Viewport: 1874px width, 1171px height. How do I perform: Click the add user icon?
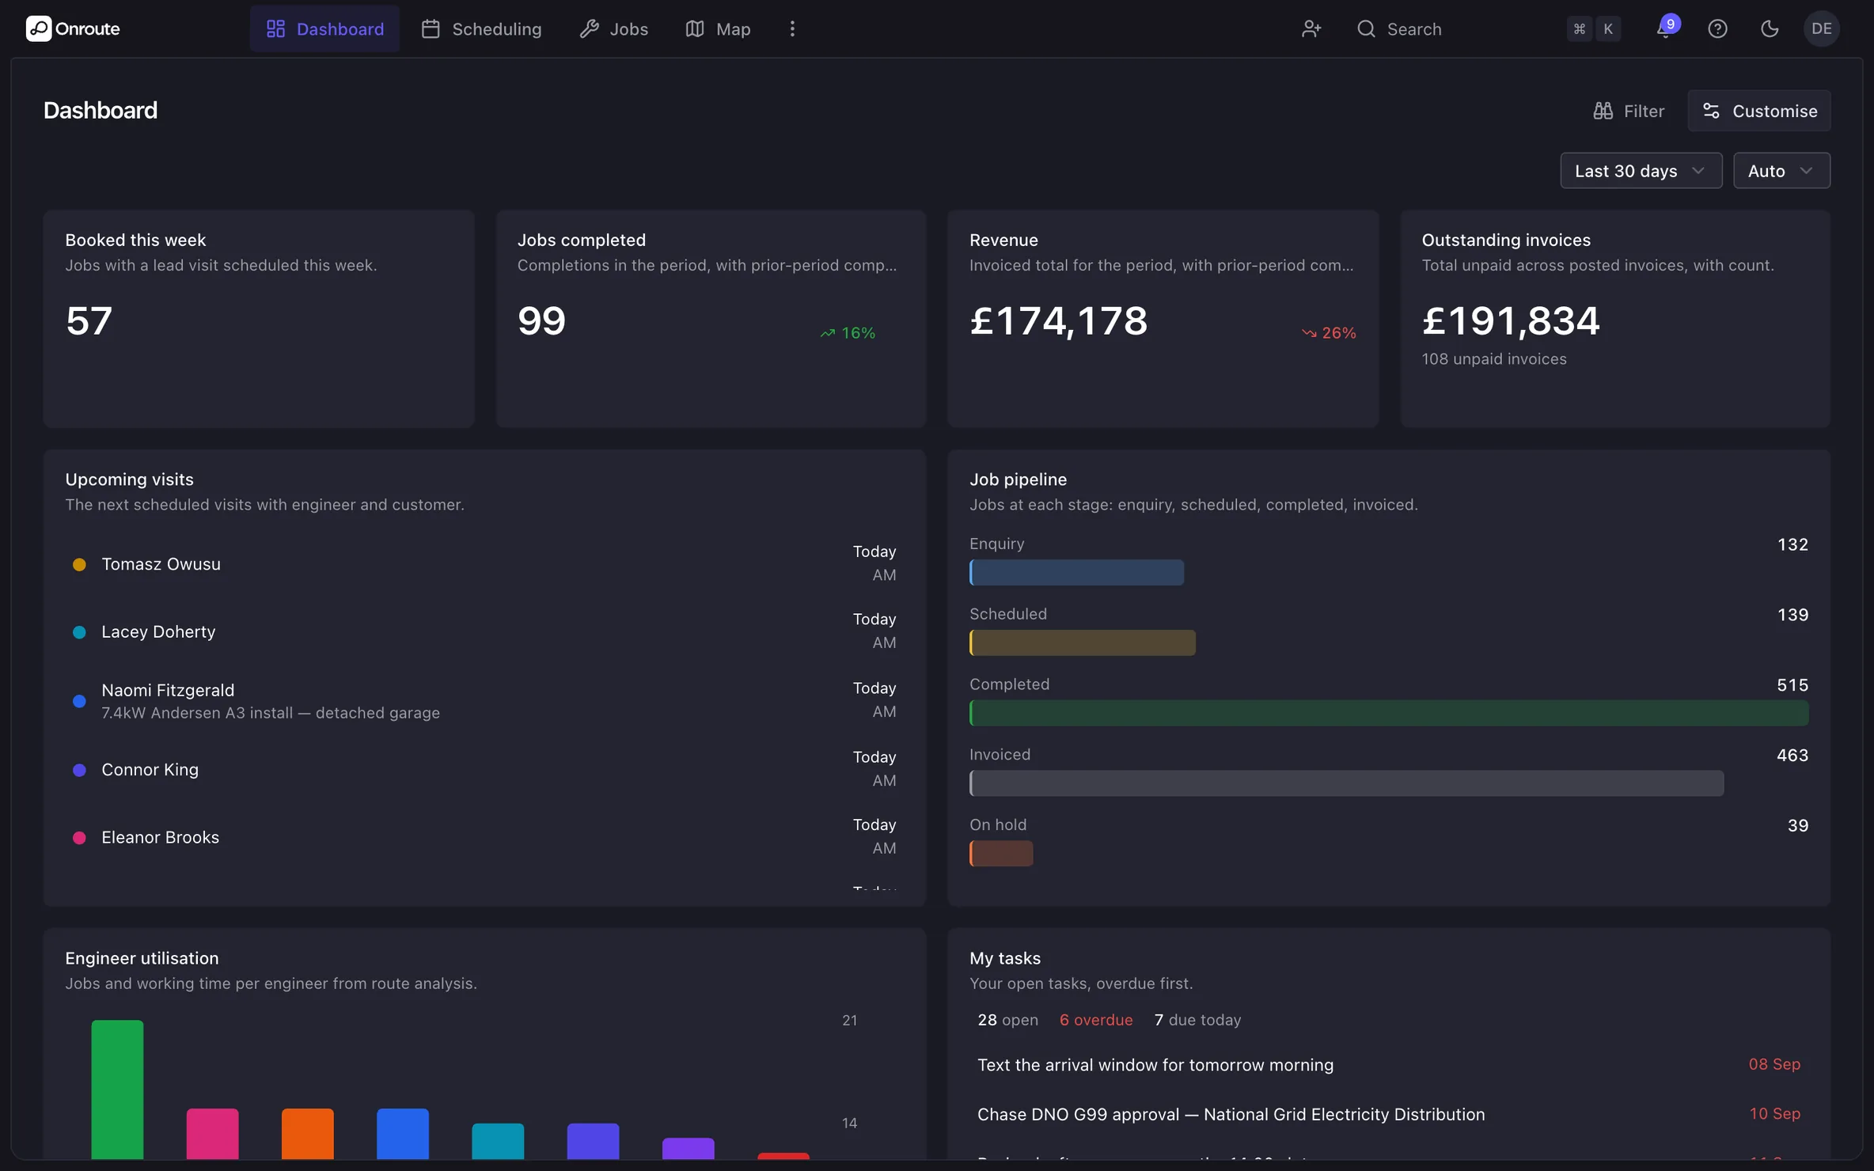1311,28
